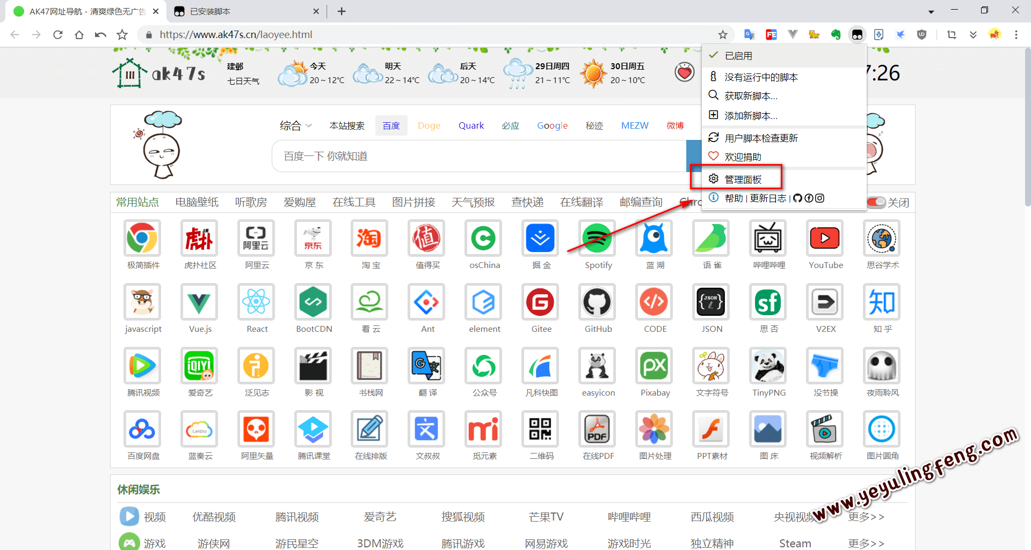The image size is (1031, 550).
Task: Toggle Tampermonkey 已启用 enabled state
Action: (784, 56)
